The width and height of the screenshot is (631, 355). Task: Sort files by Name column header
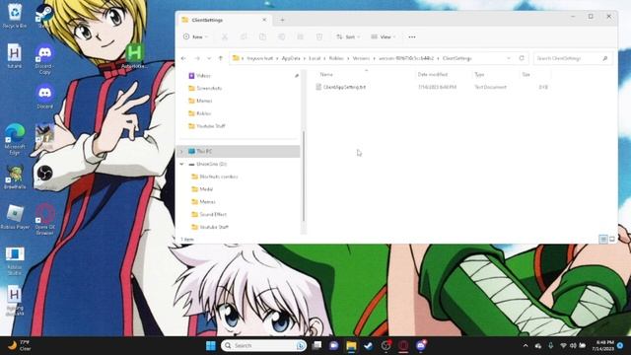[326, 75]
